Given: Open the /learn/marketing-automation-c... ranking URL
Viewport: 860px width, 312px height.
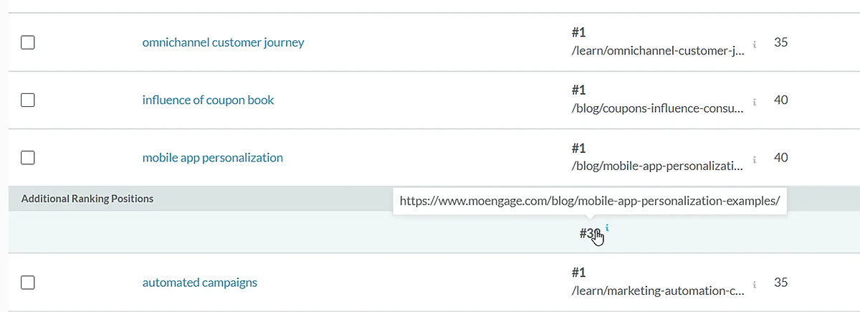Looking at the screenshot, I should (x=657, y=291).
